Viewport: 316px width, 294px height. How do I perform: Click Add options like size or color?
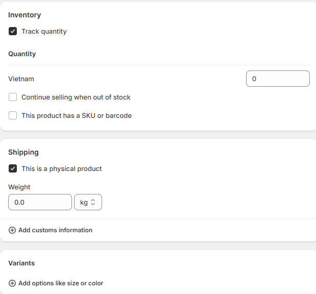coord(61,283)
